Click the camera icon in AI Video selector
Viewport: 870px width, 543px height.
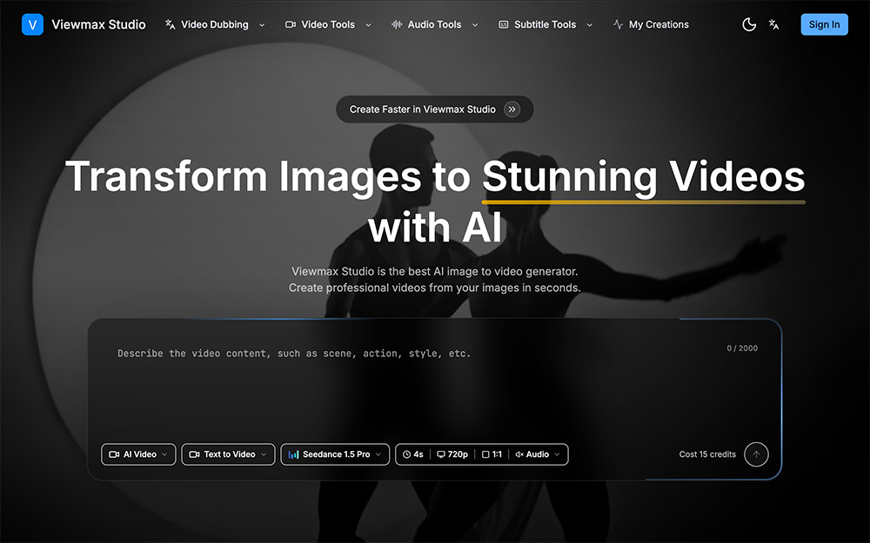(x=114, y=454)
